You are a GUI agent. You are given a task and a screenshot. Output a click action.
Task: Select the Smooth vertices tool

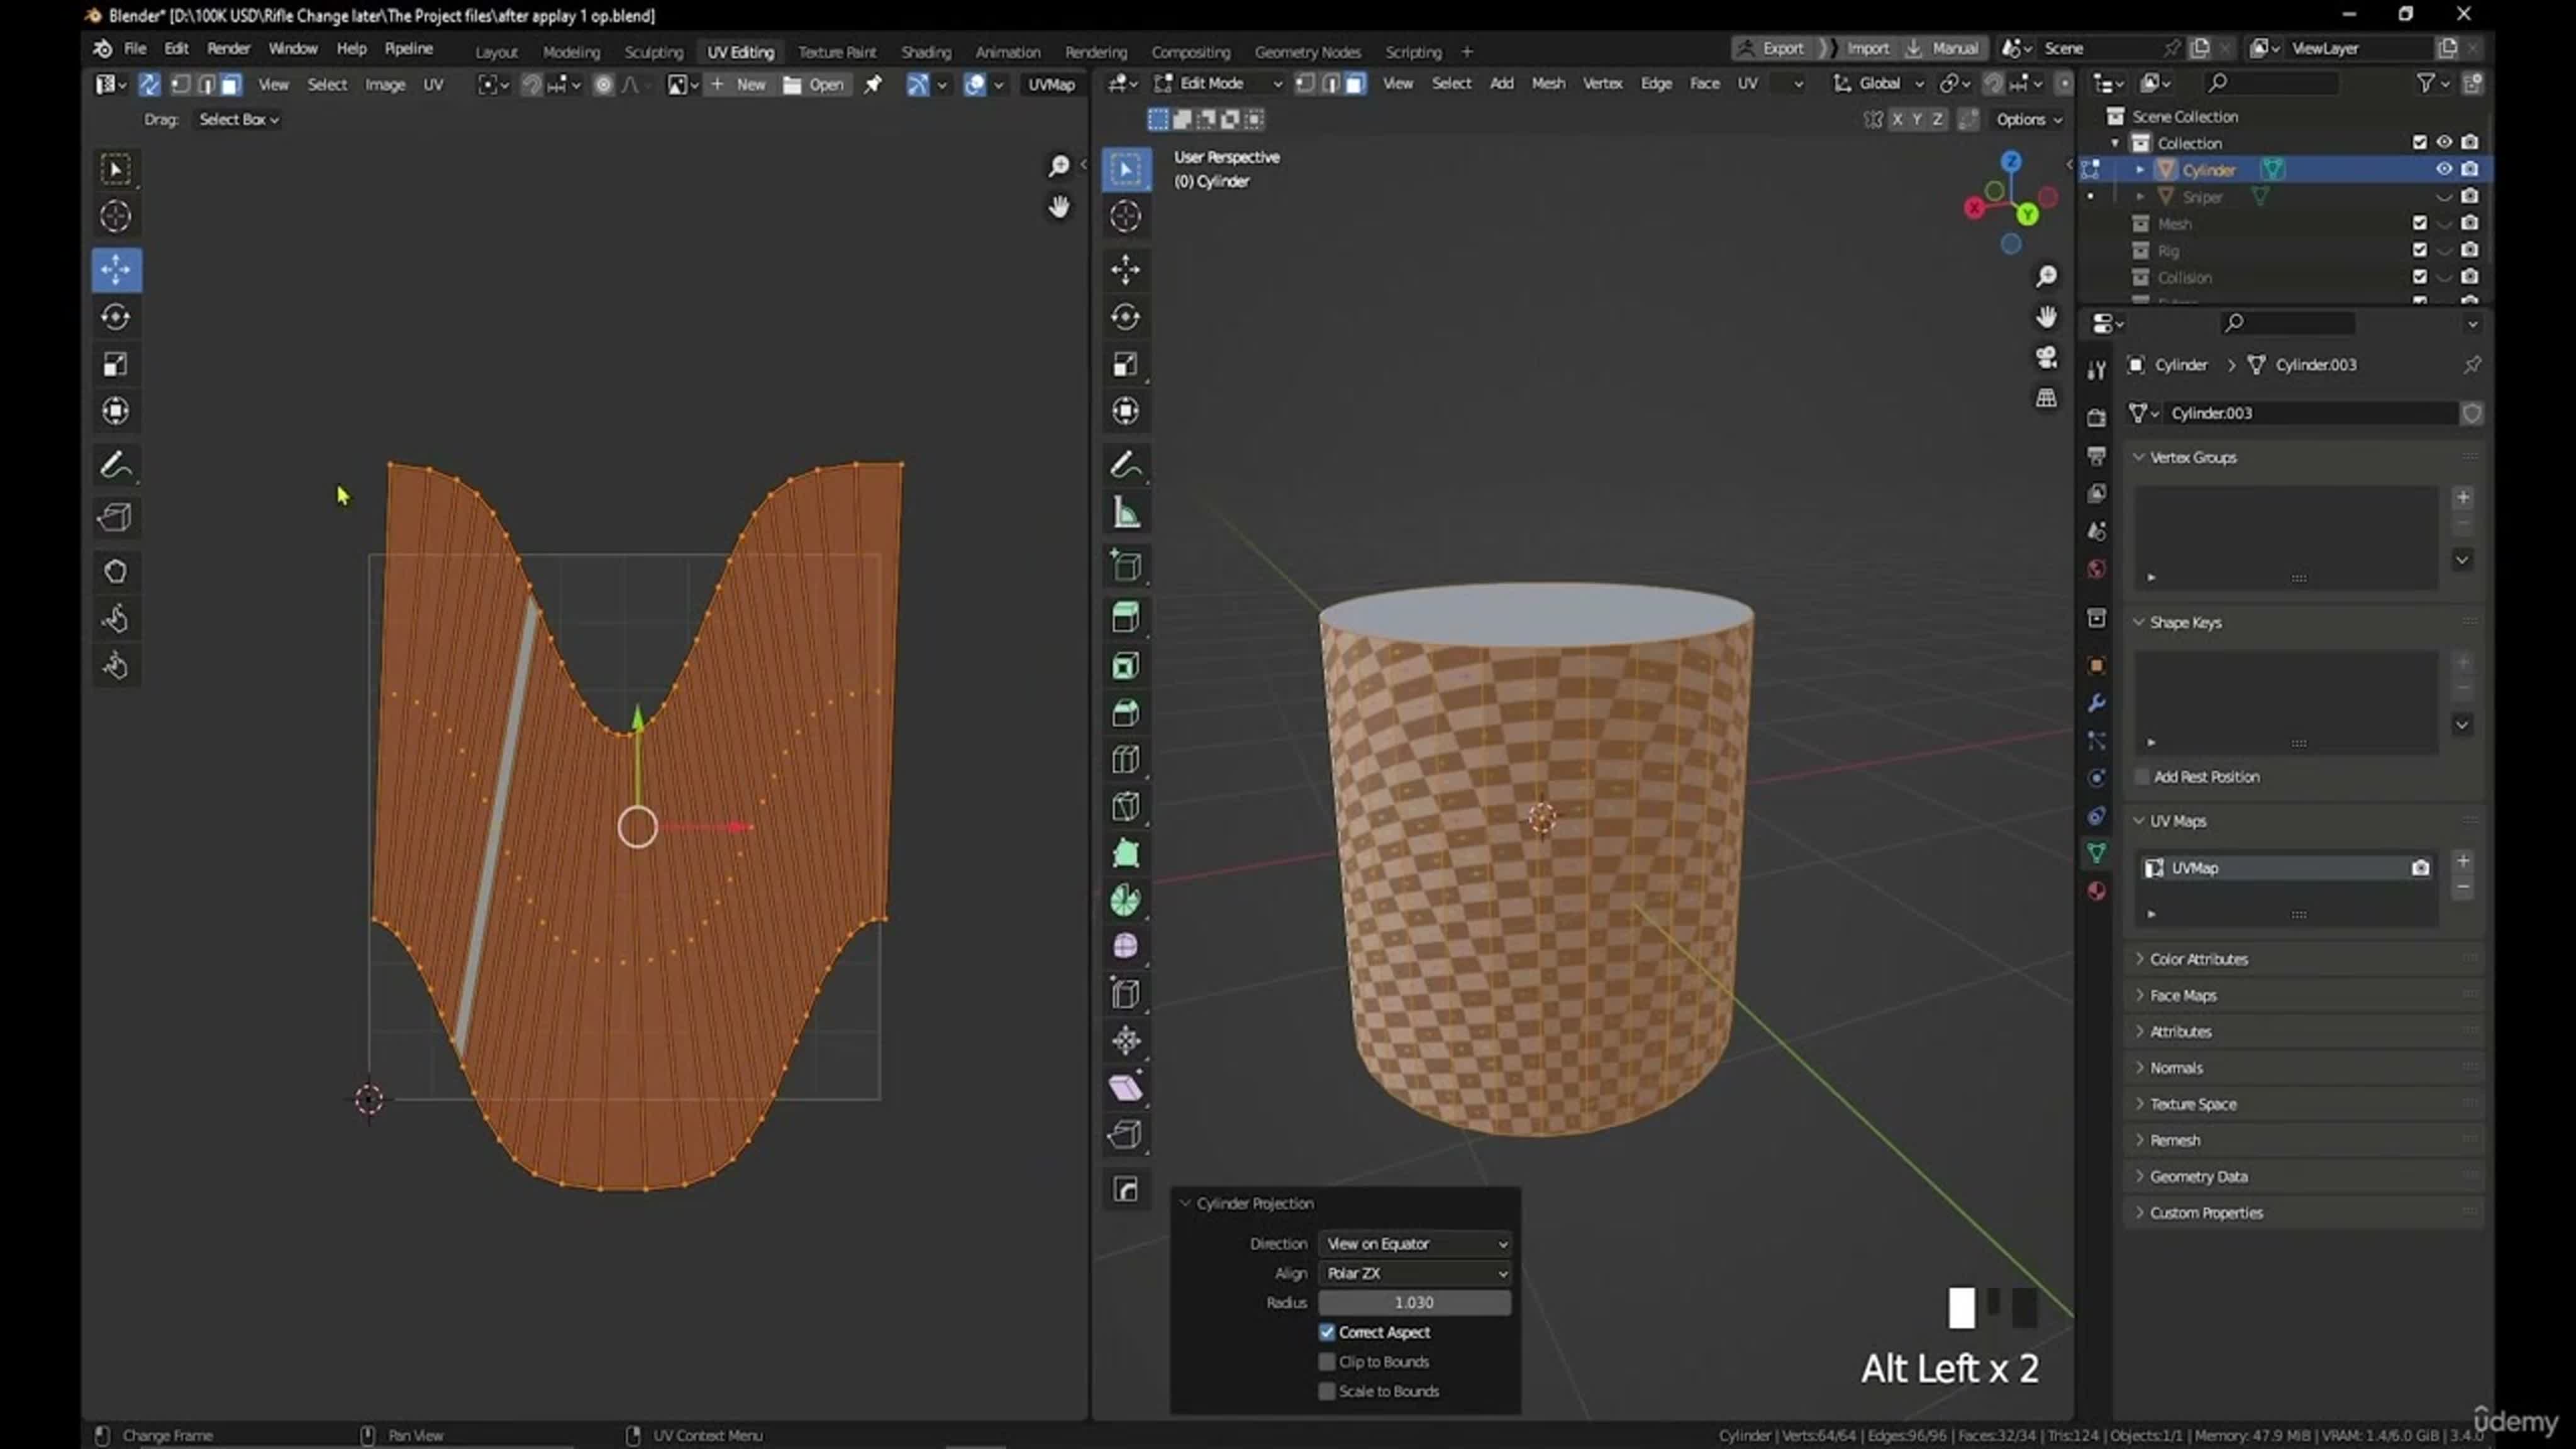pyautogui.click(x=1126, y=947)
